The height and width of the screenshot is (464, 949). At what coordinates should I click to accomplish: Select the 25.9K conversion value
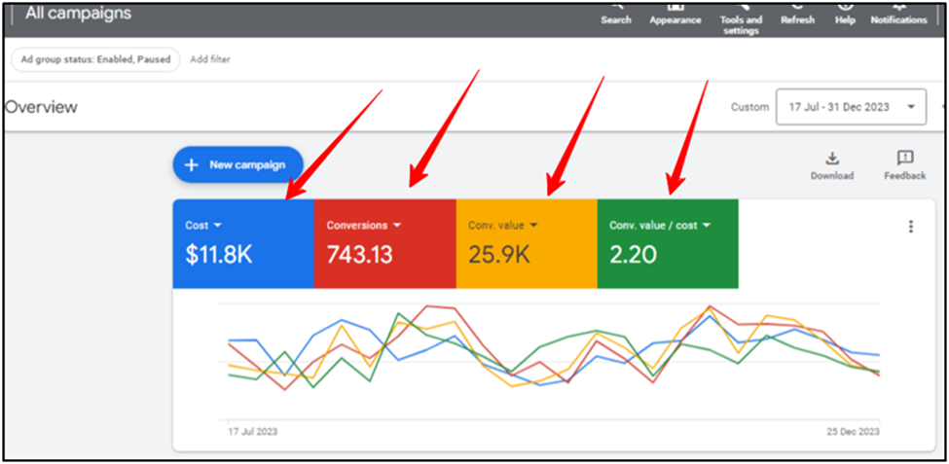tap(498, 255)
